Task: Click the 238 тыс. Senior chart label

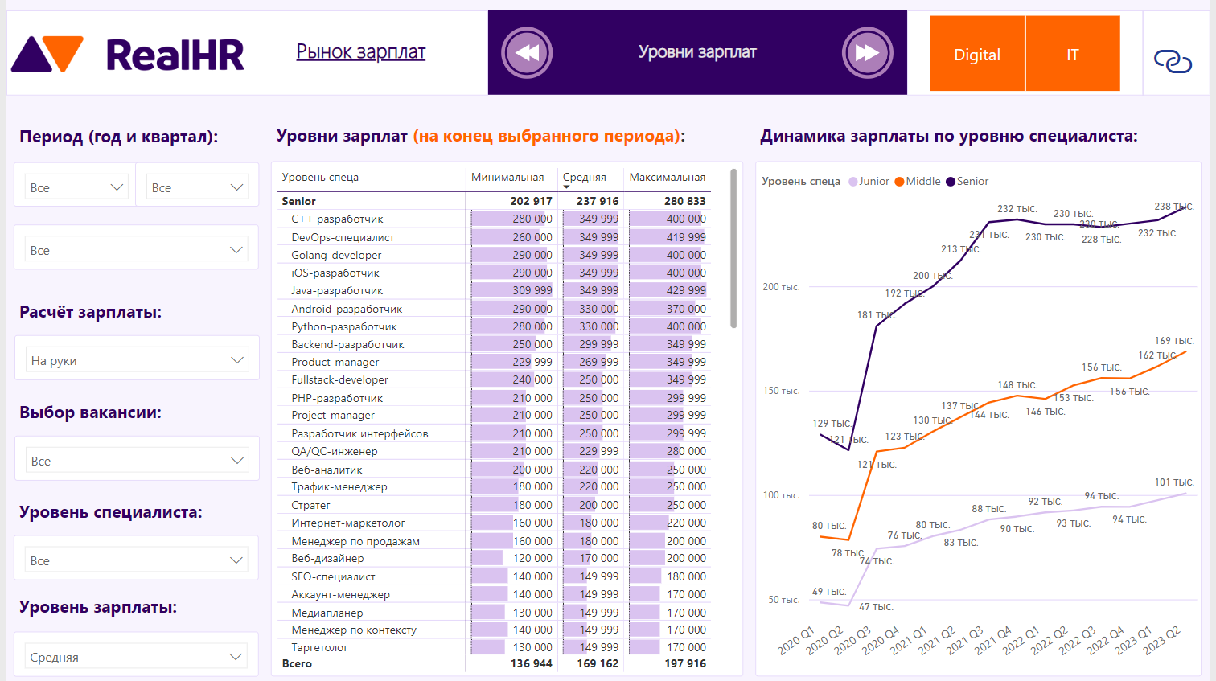Action: tap(1174, 207)
